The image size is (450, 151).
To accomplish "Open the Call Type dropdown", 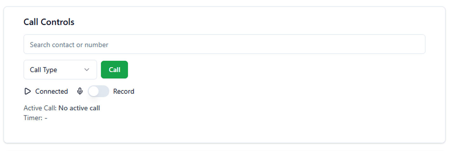I will (60, 70).
